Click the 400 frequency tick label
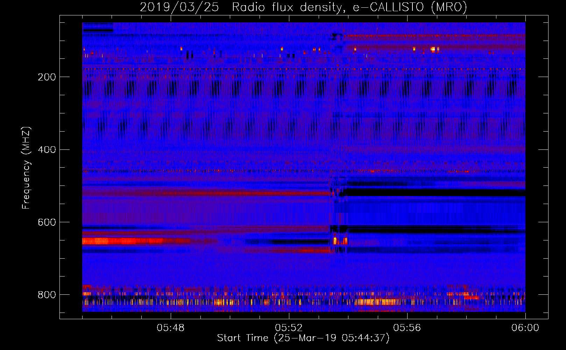Screen dimensions: 566x350 point(47,150)
